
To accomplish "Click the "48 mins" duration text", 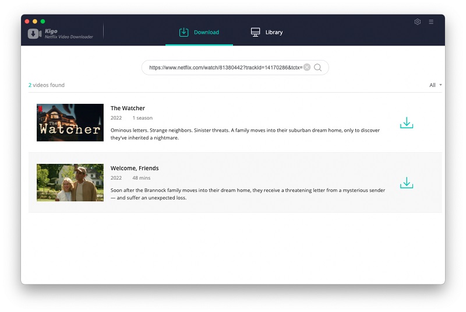I will [x=141, y=178].
